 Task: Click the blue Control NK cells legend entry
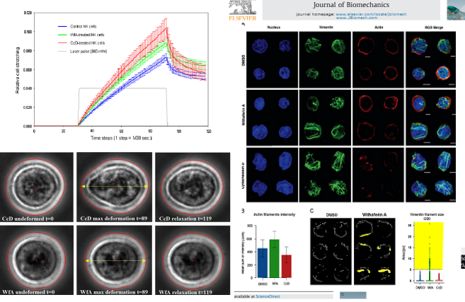[84, 26]
